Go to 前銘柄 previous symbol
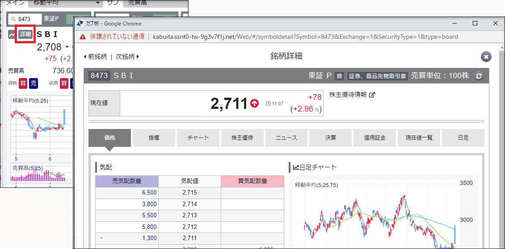505x249 pixels. coord(95,57)
